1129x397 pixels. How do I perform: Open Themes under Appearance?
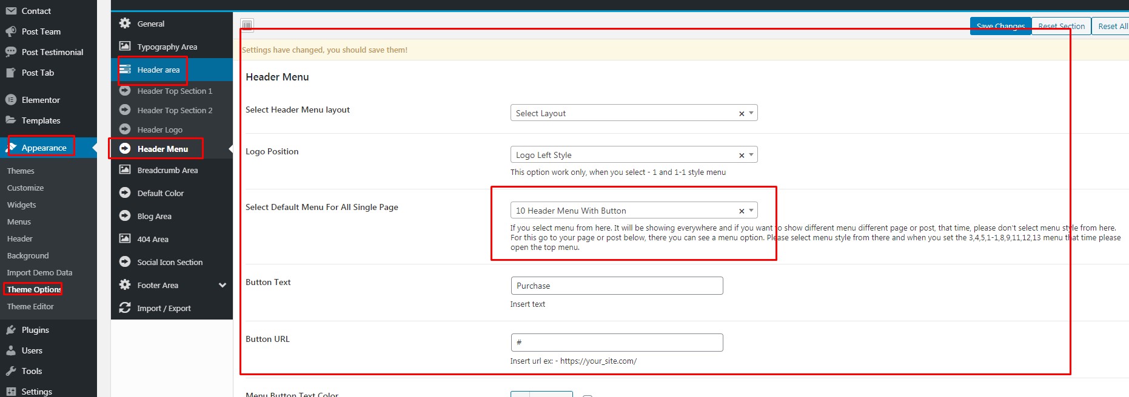[21, 171]
